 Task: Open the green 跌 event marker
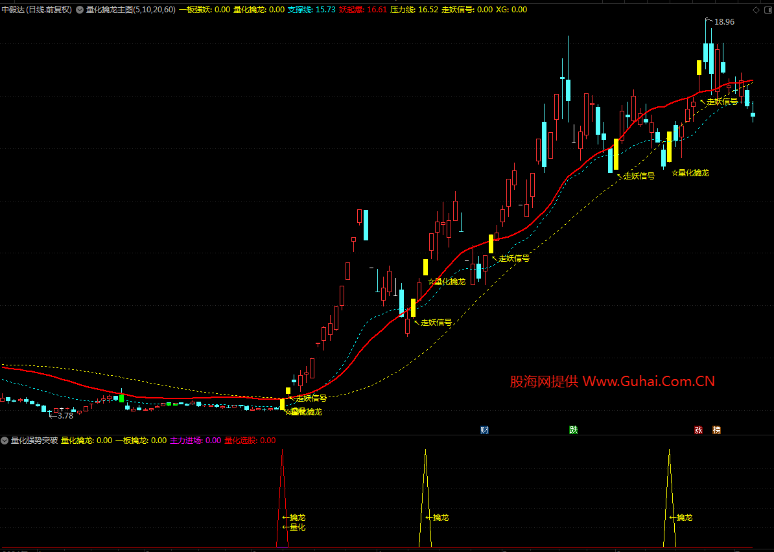tap(573, 430)
